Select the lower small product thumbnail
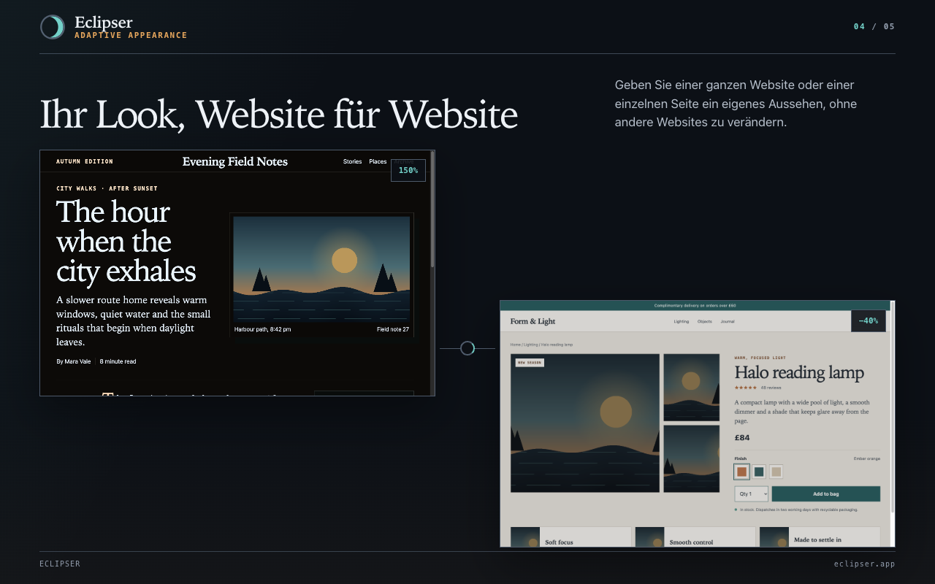The image size is (935, 584). pos(691,458)
